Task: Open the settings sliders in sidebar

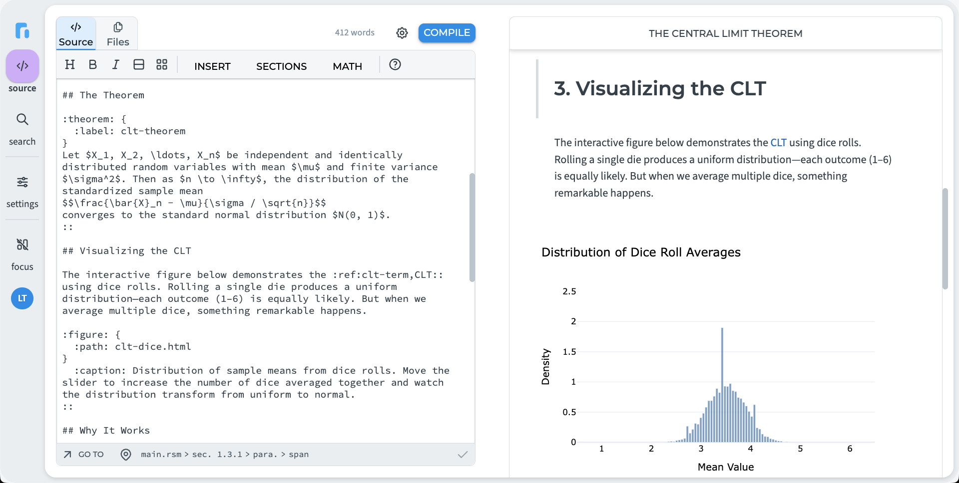Action: (22, 191)
